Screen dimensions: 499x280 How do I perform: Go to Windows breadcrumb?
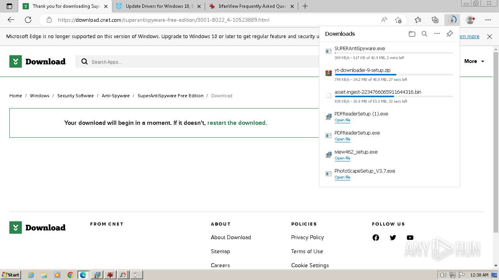pyautogui.click(x=39, y=96)
